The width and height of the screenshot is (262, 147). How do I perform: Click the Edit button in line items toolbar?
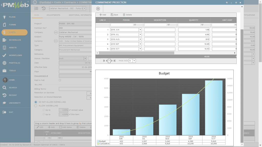coord(40,127)
